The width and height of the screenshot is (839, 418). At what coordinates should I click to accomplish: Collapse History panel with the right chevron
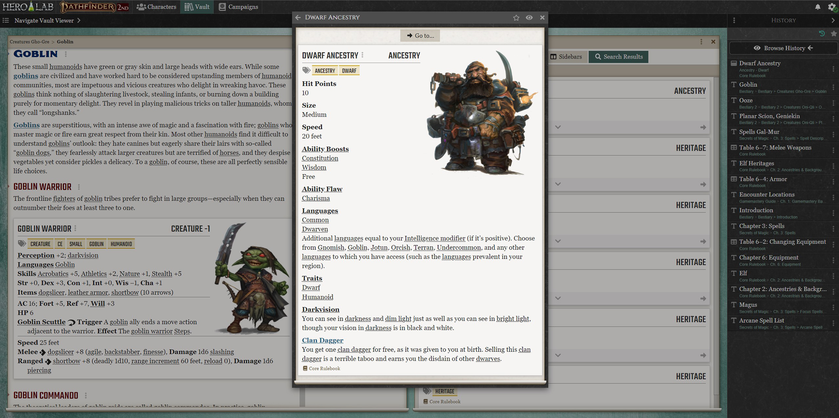pyautogui.click(x=833, y=20)
